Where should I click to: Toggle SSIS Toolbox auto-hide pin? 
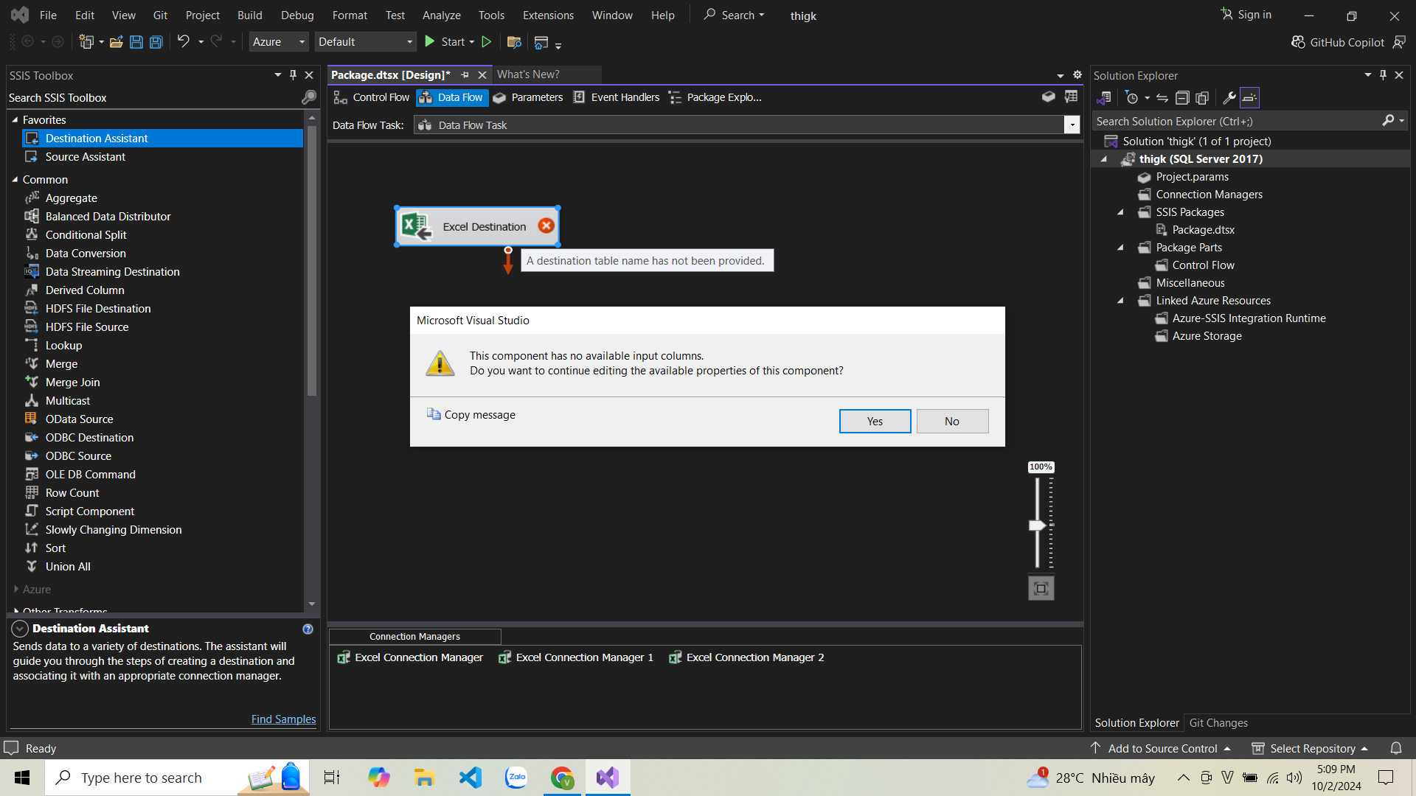point(293,74)
